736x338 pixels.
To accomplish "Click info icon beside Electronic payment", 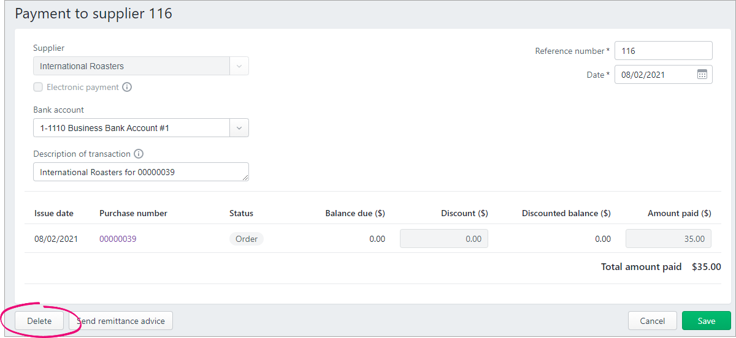I will [x=127, y=87].
